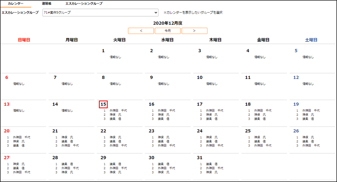
Task: Select day 28 in the calendar
Action: coord(55,157)
